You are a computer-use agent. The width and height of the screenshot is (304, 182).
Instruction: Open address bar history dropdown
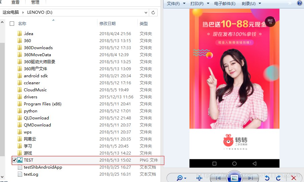[146, 12]
